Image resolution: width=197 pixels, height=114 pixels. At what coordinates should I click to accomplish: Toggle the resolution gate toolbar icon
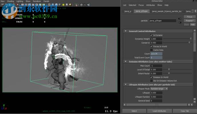point(29,5)
